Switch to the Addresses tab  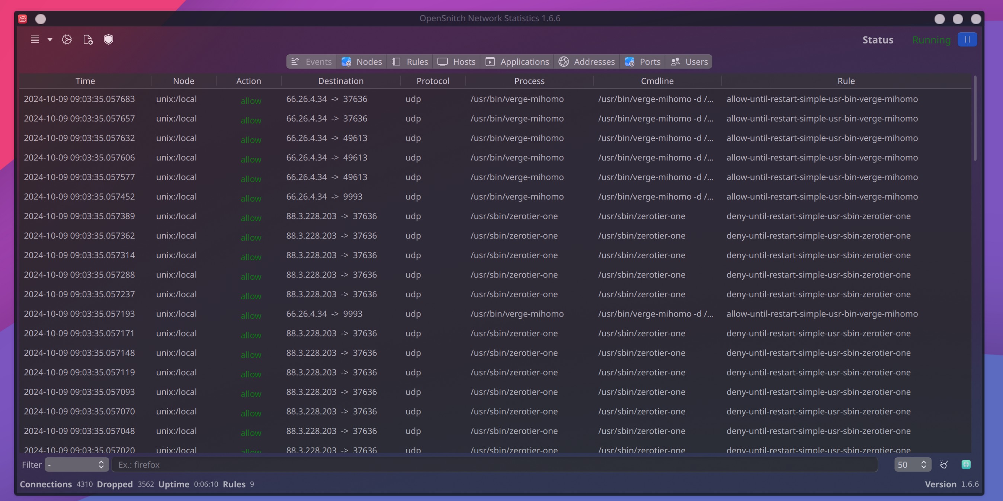587,61
